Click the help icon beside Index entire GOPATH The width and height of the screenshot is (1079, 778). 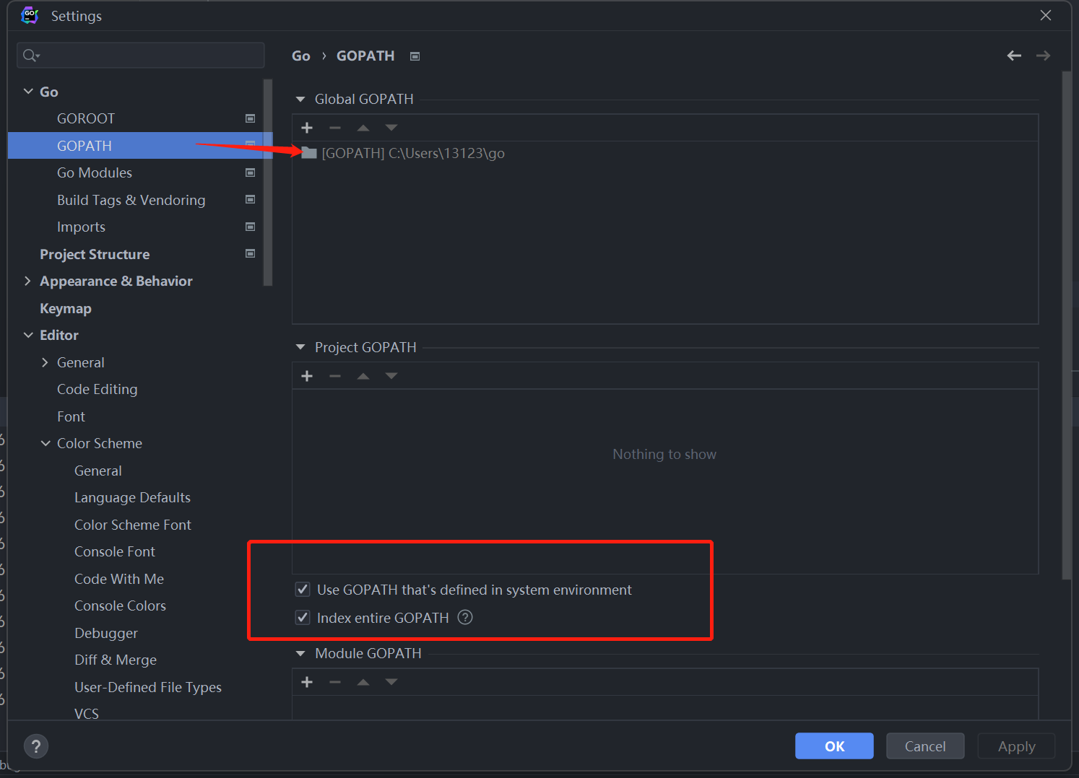coord(465,617)
